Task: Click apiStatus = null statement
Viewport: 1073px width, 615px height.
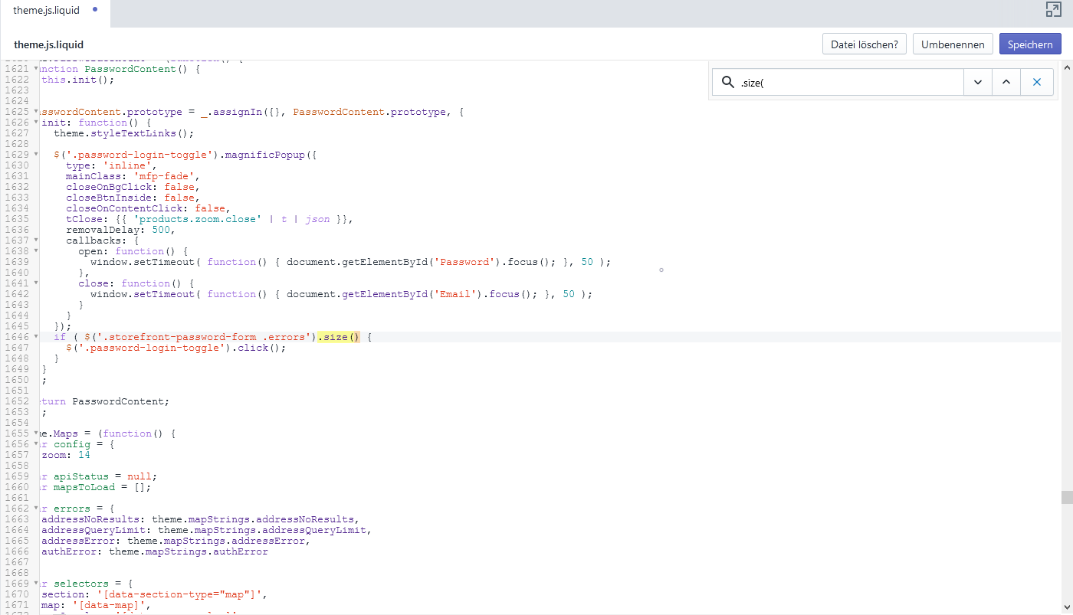Action: (106, 476)
